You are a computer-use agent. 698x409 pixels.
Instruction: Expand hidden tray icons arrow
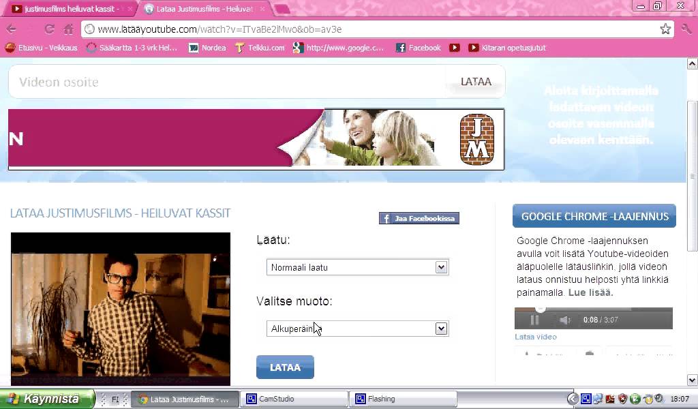[x=573, y=399]
